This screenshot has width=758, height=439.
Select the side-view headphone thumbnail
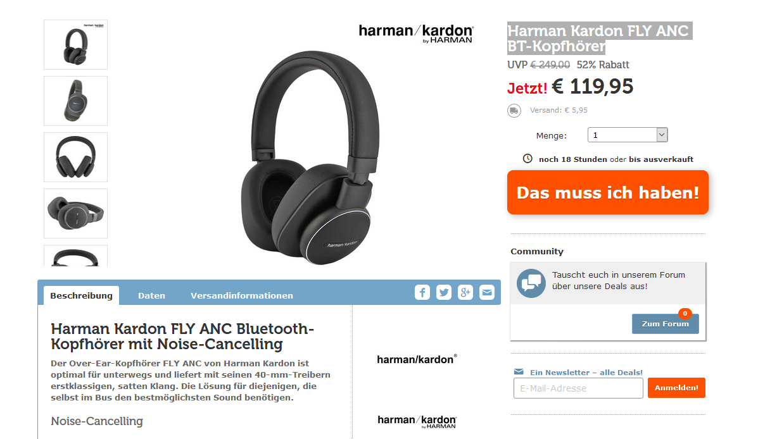(75, 101)
